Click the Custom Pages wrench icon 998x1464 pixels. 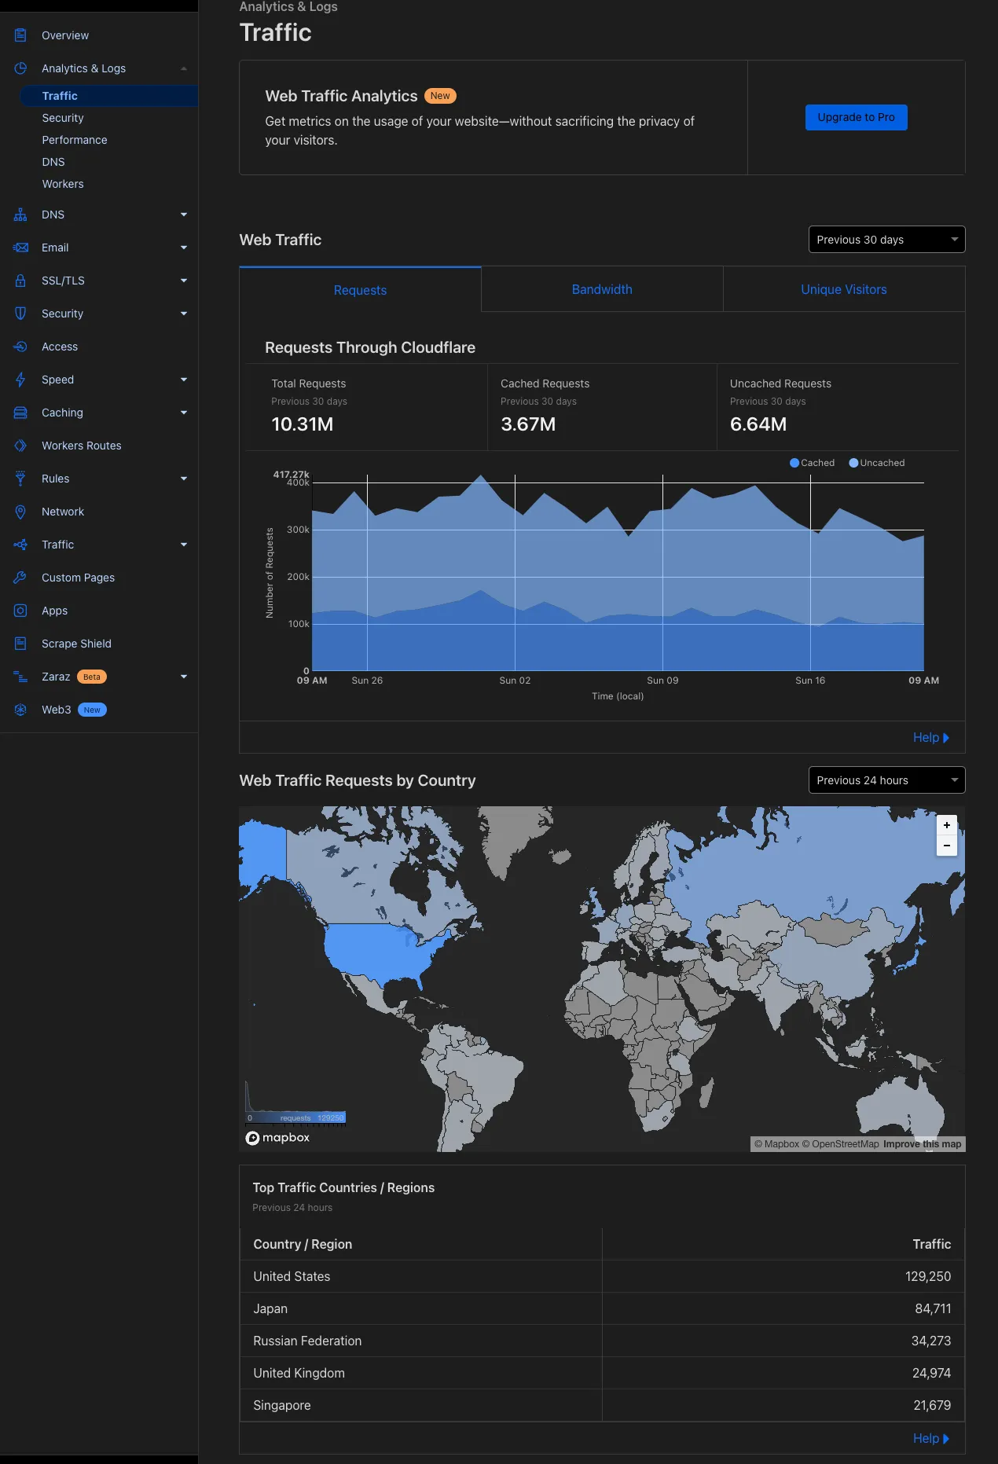tap(20, 578)
